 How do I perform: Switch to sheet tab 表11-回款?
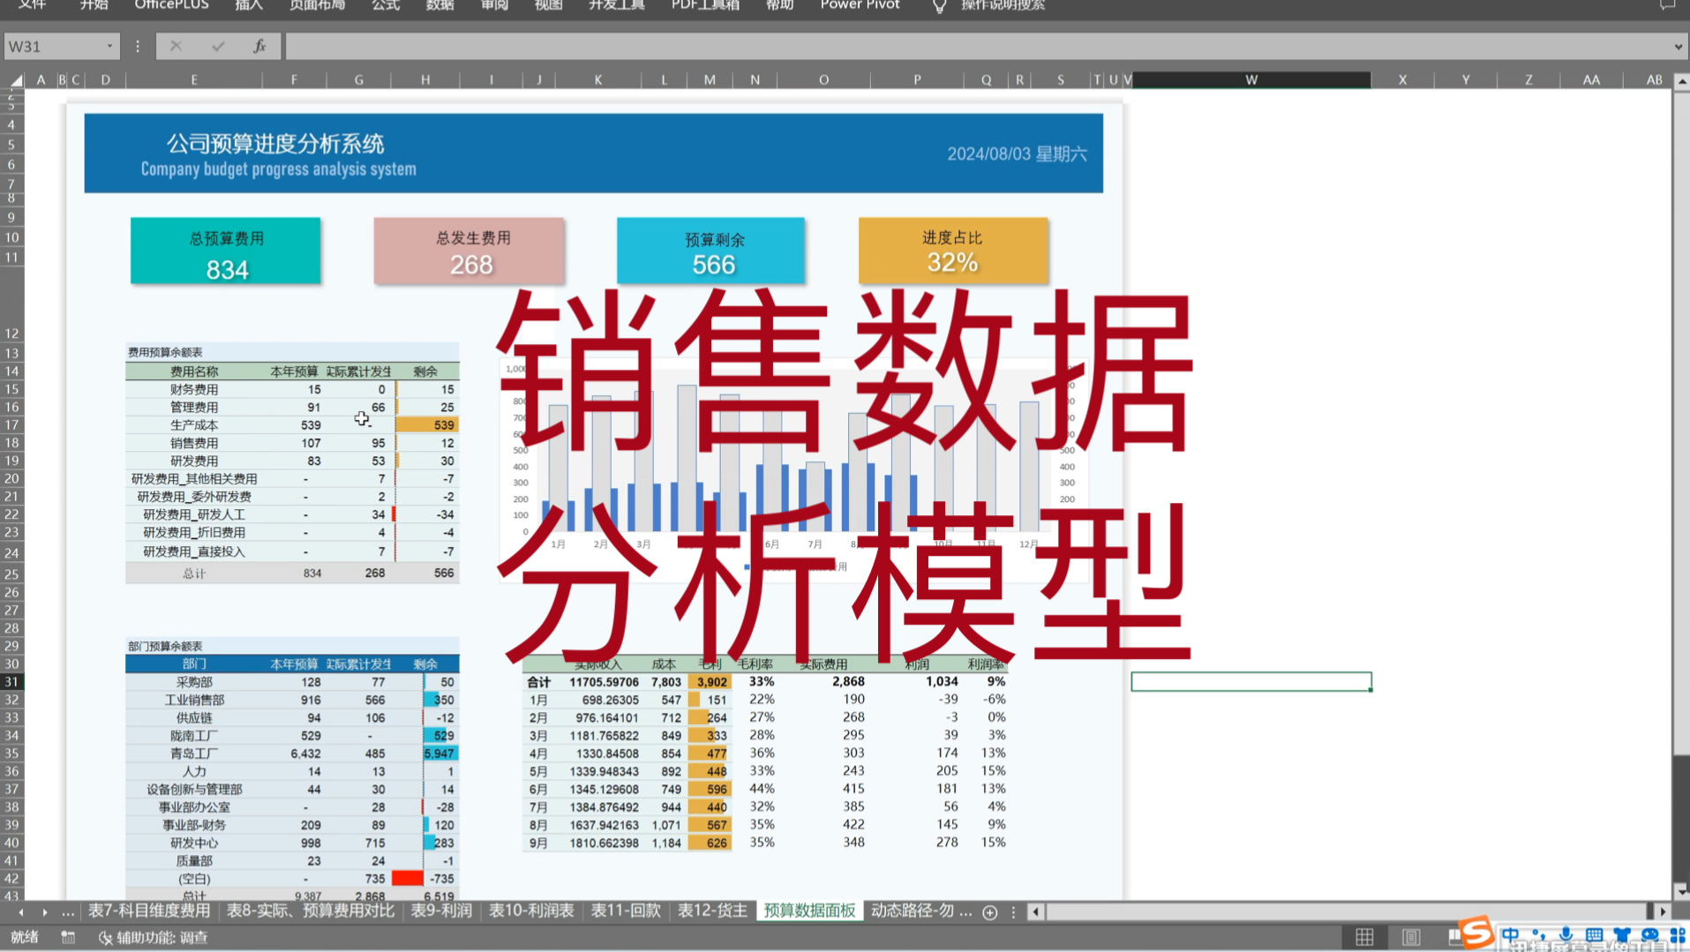(626, 911)
